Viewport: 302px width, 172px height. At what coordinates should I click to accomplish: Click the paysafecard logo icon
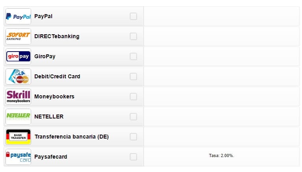pos(18,157)
